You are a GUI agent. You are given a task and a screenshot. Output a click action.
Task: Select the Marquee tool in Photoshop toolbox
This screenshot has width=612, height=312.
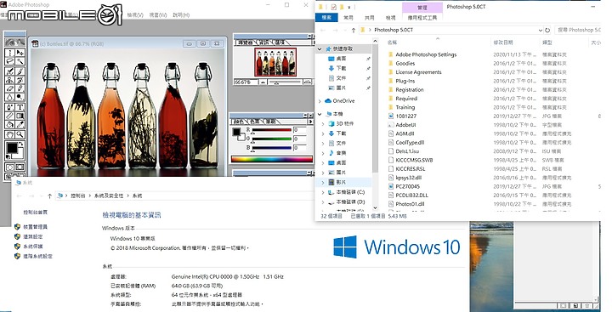pos(10,53)
